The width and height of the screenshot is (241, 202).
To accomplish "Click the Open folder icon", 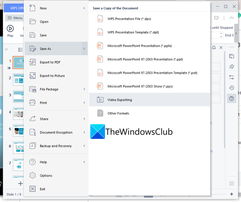I will pyautogui.click(x=33, y=21).
